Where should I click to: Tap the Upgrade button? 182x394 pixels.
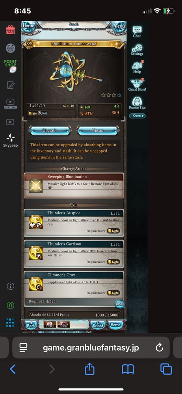pos(50,131)
